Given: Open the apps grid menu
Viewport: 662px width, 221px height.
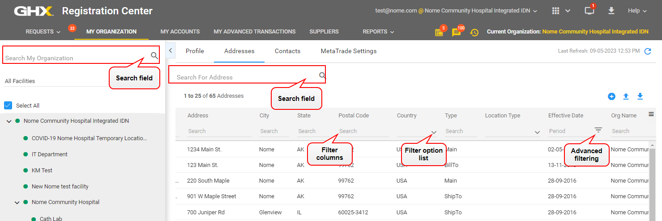Looking at the screenshot, I should click(x=556, y=11).
